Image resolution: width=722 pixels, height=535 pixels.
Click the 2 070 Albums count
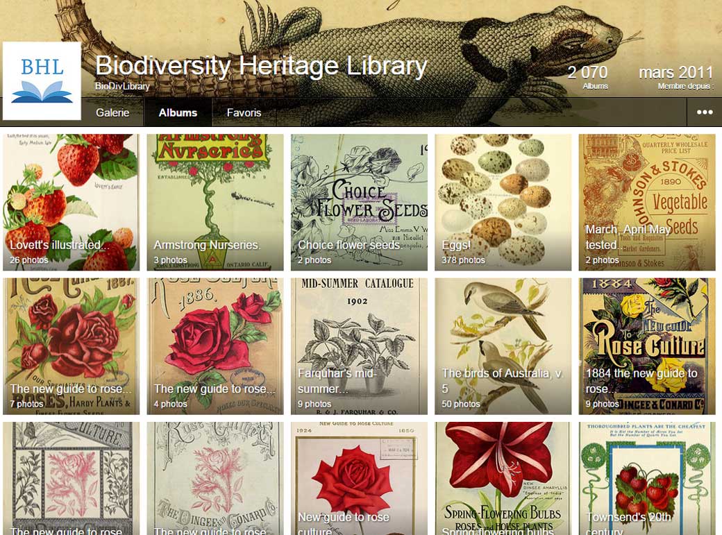point(587,77)
